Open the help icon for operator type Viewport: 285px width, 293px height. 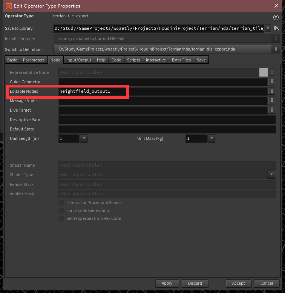(x=276, y=17)
